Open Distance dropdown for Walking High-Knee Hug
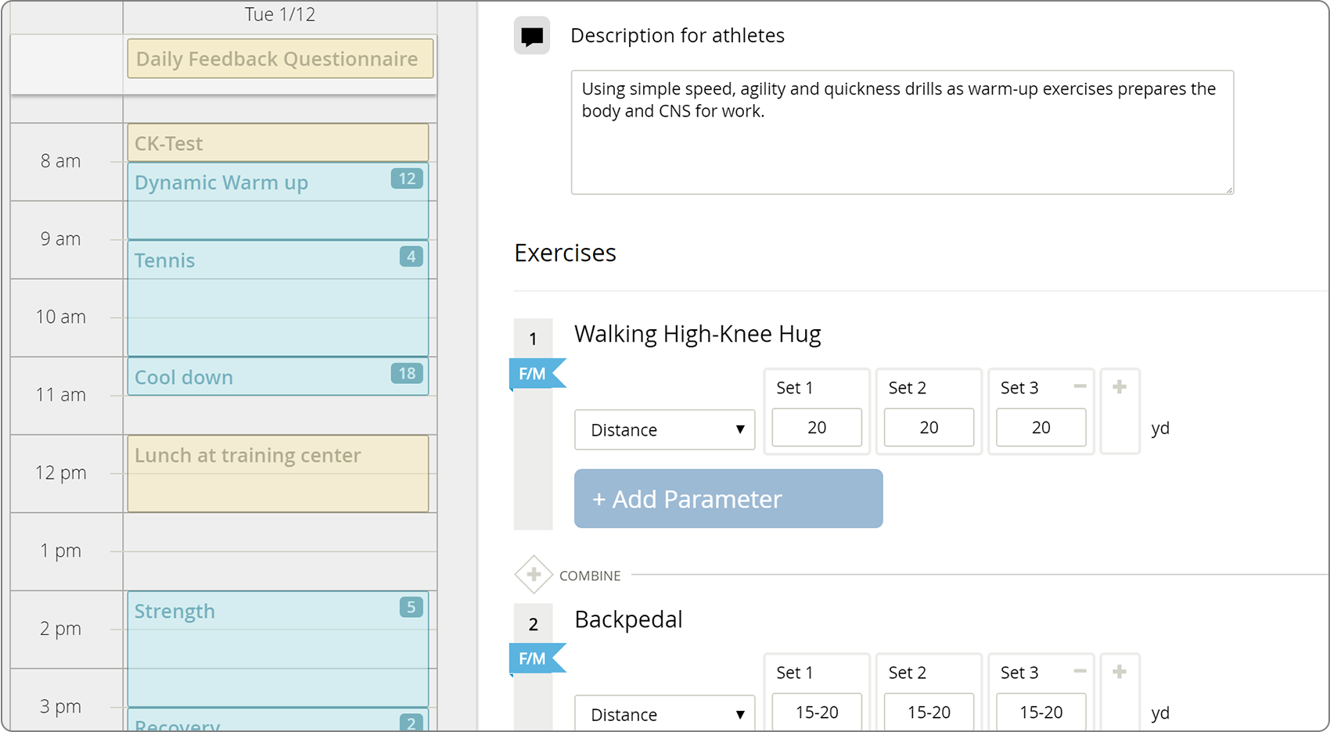1330x732 pixels. [664, 429]
